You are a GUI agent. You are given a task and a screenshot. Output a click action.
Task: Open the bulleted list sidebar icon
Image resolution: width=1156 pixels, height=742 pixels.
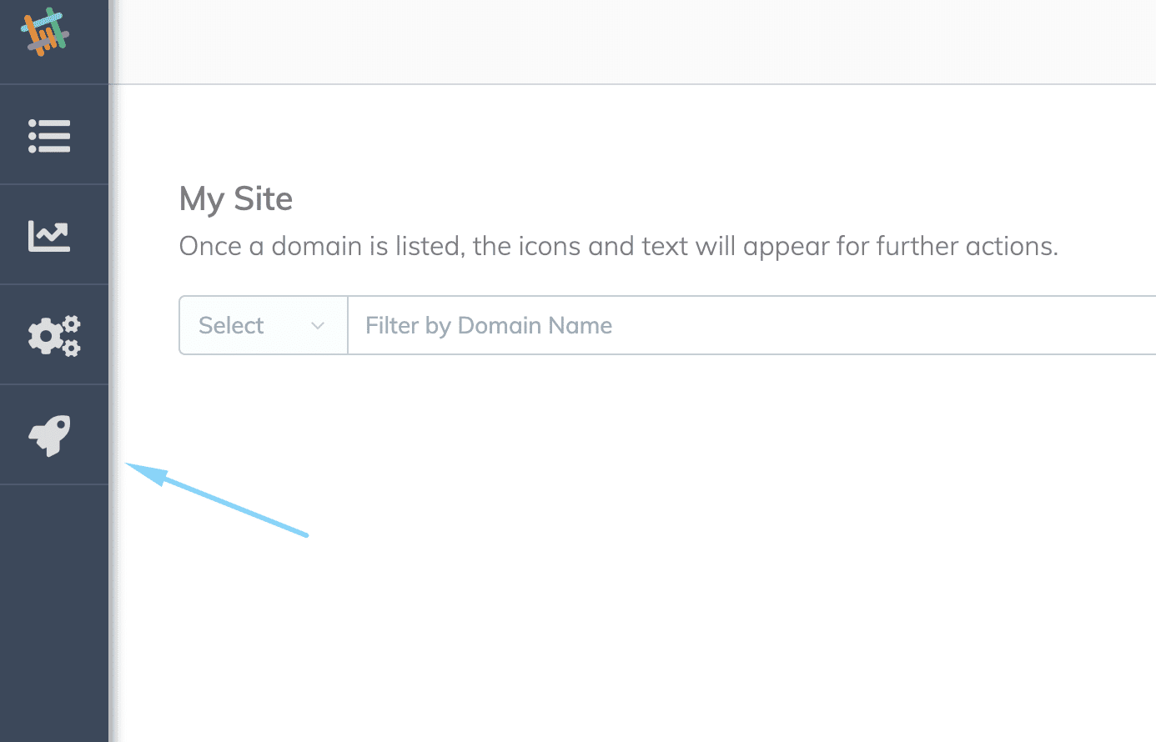click(x=49, y=136)
